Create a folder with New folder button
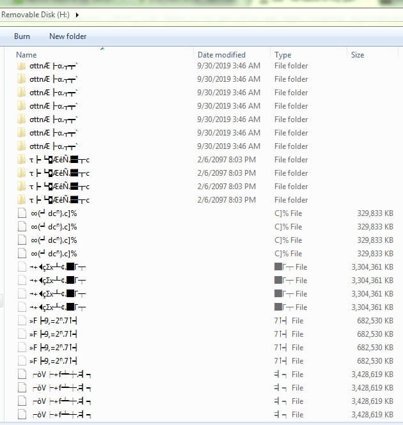Image resolution: width=403 pixels, height=425 pixels. click(68, 36)
